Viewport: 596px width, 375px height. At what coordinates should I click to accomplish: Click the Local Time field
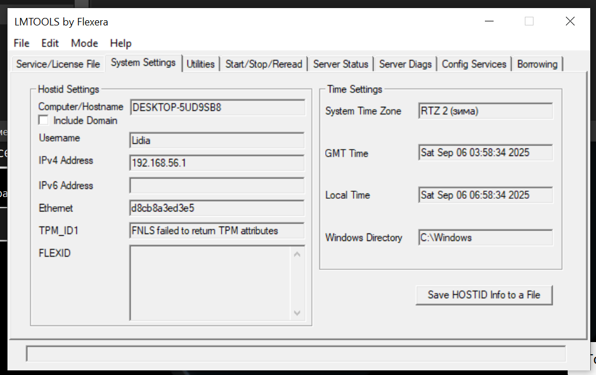coord(485,195)
